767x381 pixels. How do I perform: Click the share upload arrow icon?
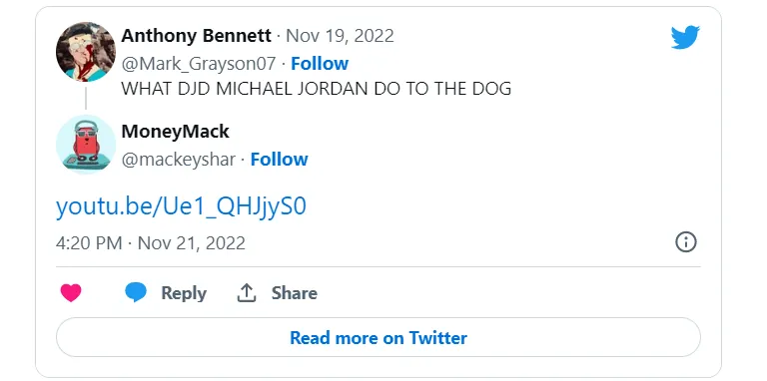tap(247, 293)
